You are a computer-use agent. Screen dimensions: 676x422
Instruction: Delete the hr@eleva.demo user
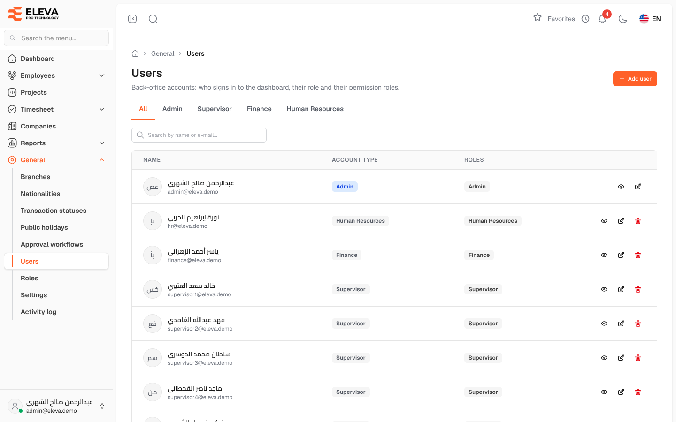[x=638, y=221]
